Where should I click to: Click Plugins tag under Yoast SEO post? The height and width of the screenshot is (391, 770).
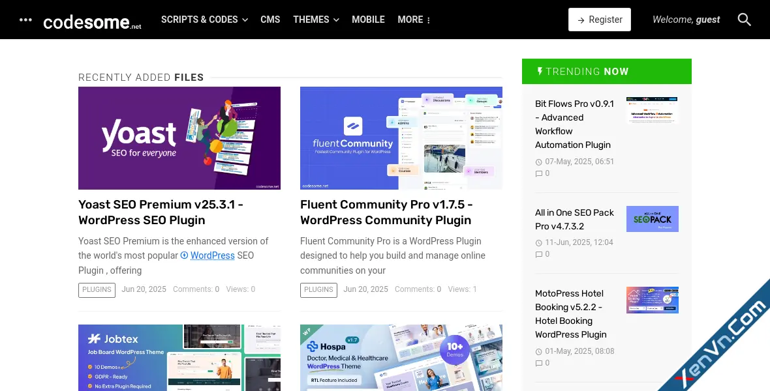[x=97, y=290]
